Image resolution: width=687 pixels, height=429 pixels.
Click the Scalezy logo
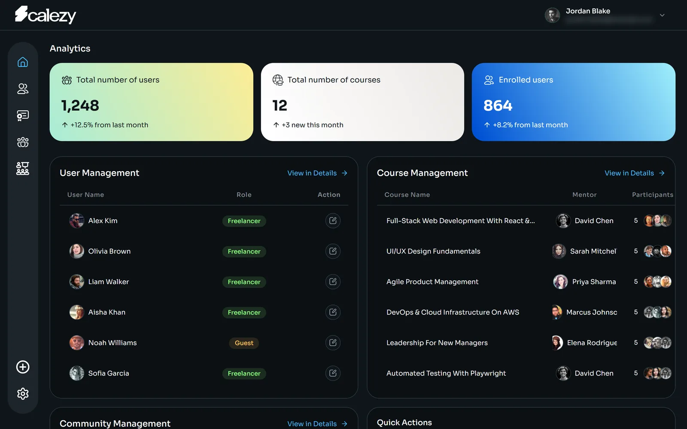46,15
